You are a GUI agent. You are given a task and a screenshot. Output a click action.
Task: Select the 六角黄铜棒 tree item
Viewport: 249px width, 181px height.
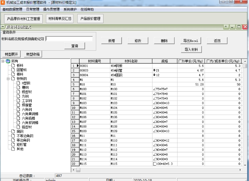(x=30, y=114)
